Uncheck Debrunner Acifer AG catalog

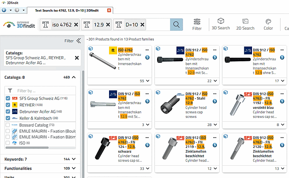pos(8,111)
